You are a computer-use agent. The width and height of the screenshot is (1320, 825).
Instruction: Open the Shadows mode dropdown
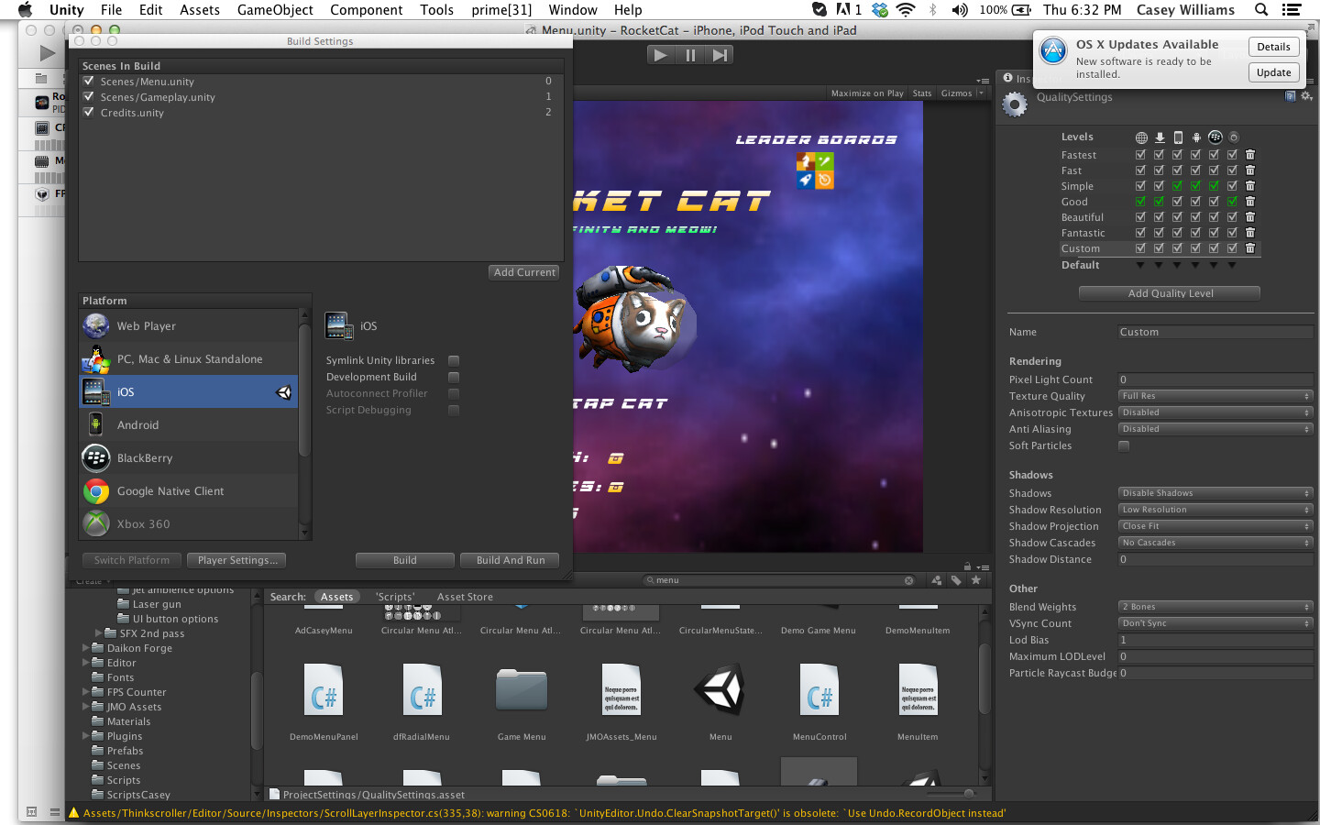1215,493
